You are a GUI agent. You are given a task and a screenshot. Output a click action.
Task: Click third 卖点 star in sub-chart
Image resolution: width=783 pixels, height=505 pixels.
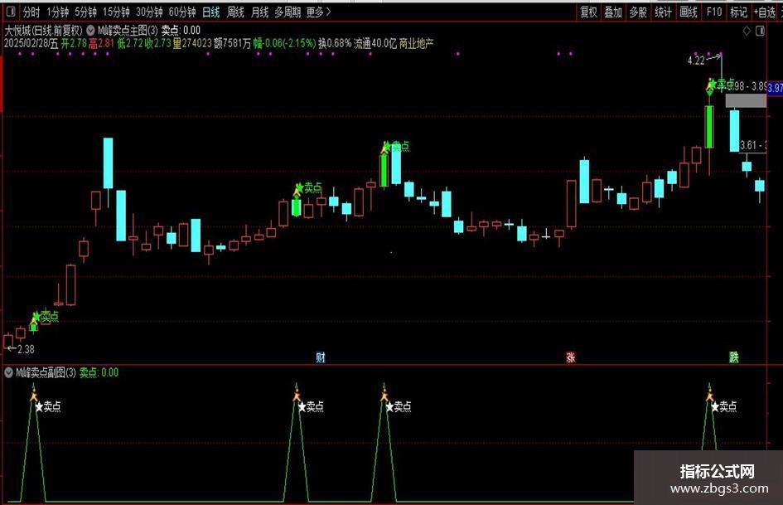[389, 407]
